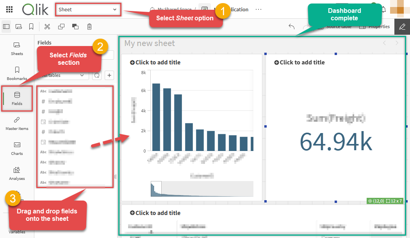Open the Properties panel

pyautogui.click(x=374, y=26)
